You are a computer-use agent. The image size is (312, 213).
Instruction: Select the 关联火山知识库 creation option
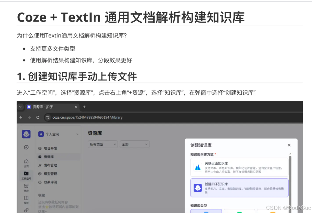point(239,167)
